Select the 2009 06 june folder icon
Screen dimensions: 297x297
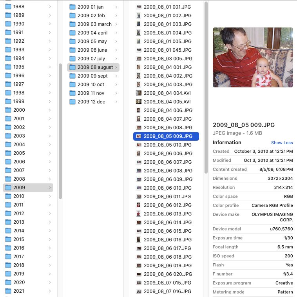[72, 50]
